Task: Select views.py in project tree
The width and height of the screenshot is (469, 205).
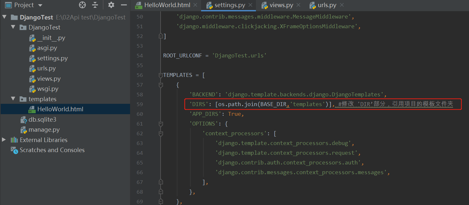Action: (x=49, y=79)
